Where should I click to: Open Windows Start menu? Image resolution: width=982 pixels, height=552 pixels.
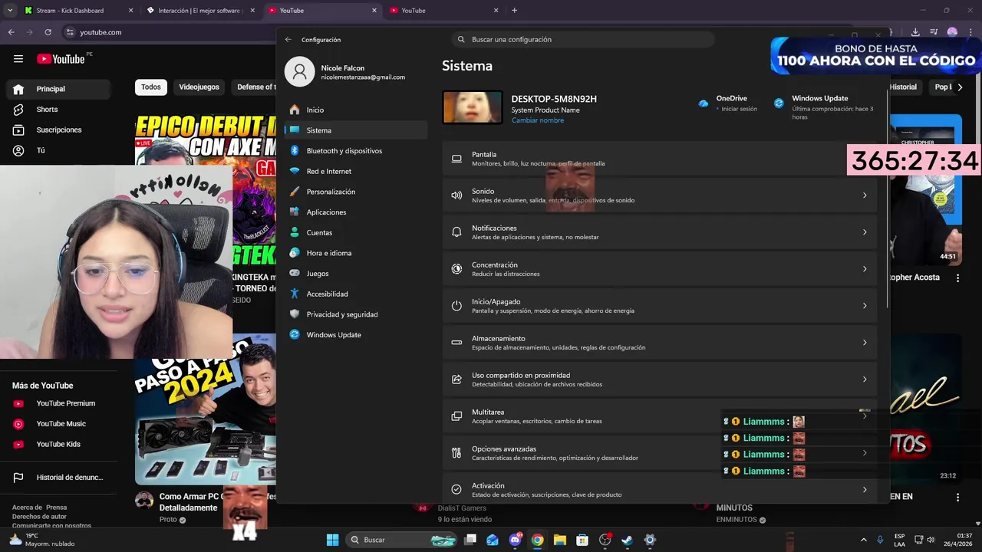[332, 540]
